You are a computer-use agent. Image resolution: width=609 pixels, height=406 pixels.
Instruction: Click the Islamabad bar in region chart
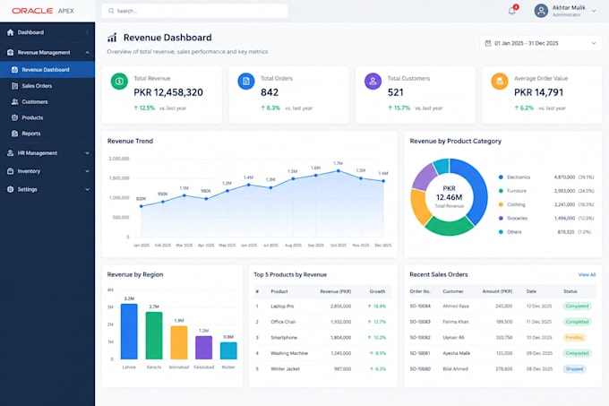(178, 342)
